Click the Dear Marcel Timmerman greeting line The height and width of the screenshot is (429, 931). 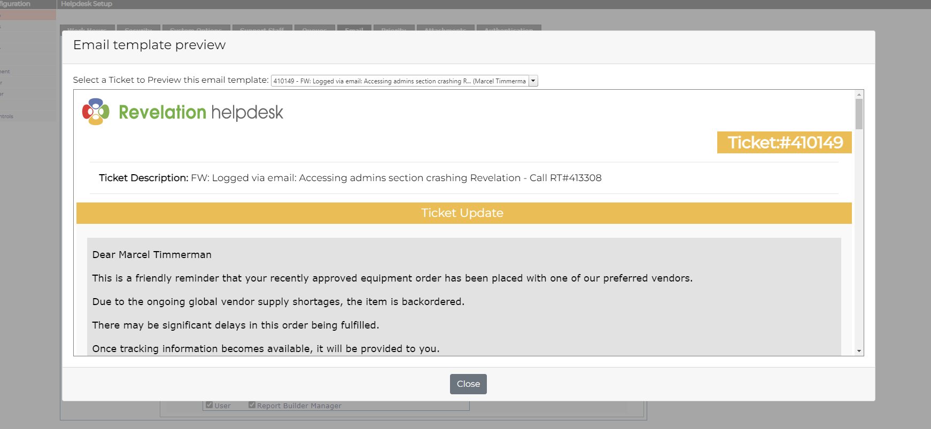(x=152, y=255)
